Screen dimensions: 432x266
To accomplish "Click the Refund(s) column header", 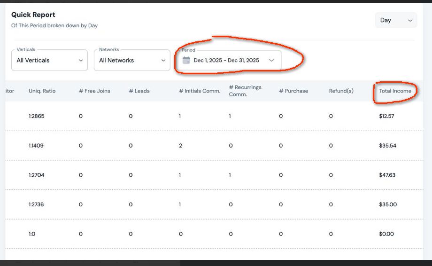I will tap(341, 91).
